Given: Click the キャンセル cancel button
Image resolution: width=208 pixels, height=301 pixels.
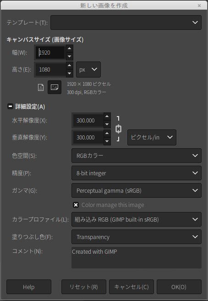Looking at the screenshot, I should (131, 287).
